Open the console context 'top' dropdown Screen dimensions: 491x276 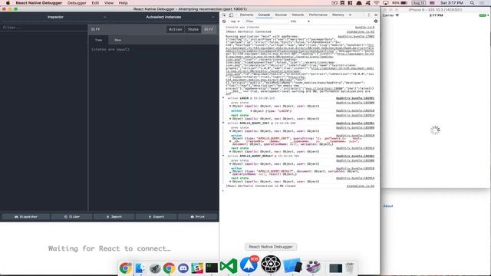click(x=236, y=21)
